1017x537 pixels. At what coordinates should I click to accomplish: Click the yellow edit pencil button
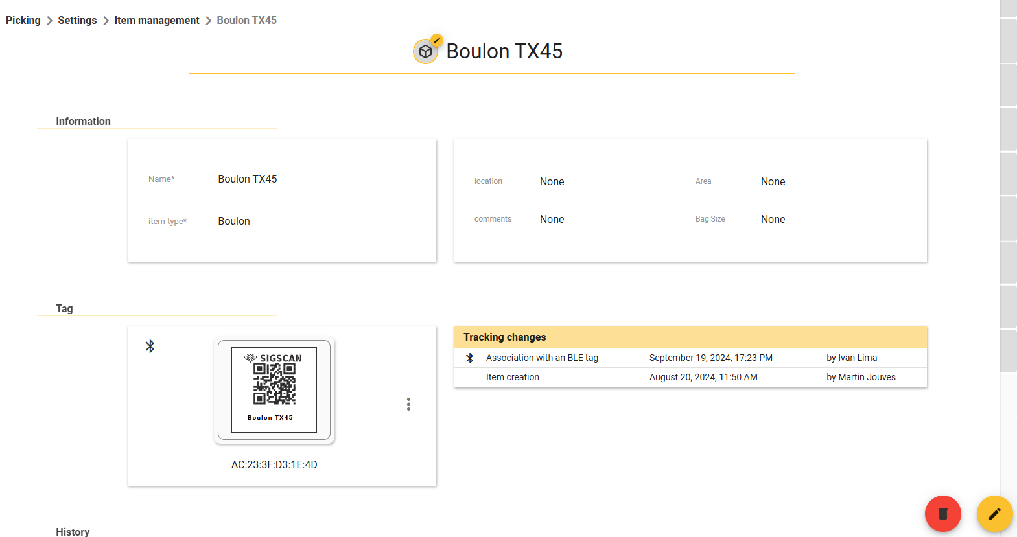[x=995, y=514]
